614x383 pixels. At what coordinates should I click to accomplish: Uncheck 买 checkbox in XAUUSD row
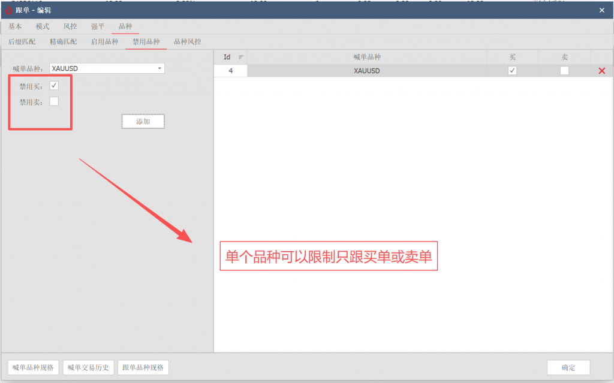click(x=512, y=71)
